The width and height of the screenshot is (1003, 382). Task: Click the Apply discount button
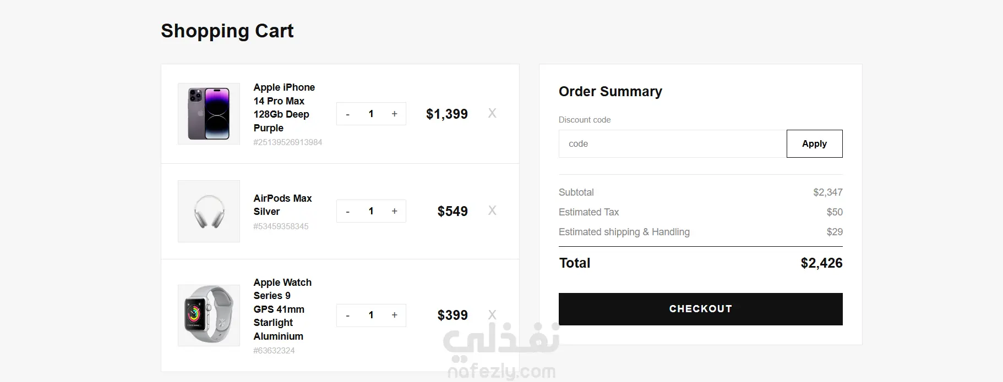coord(814,143)
